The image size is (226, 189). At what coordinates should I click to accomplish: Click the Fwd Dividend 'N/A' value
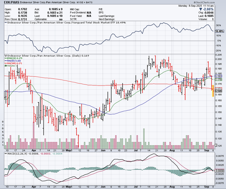tap(89, 13)
